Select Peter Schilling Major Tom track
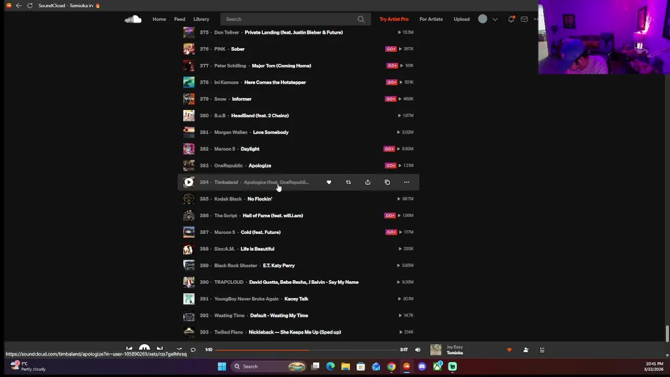The width and height of the screenshot is (670, 377). click(x=281, y=66)
